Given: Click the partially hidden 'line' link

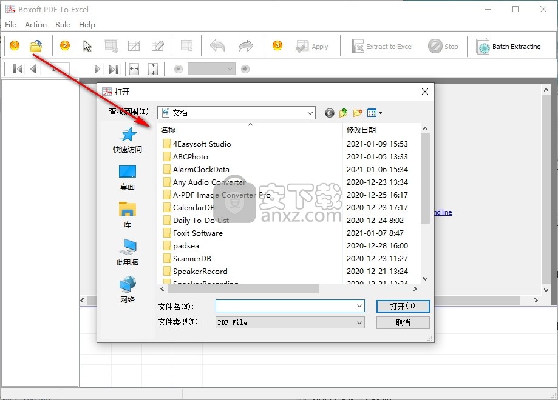Looking at the screenshot, I should click(x=443, y=212).
